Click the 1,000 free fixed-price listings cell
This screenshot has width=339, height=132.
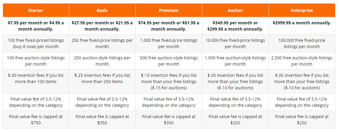169,43
